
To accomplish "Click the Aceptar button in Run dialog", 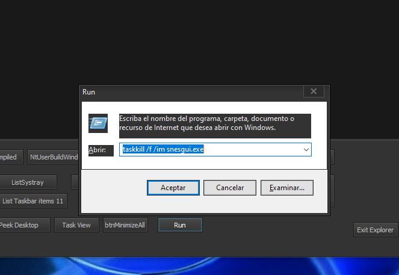I will 173,188.
